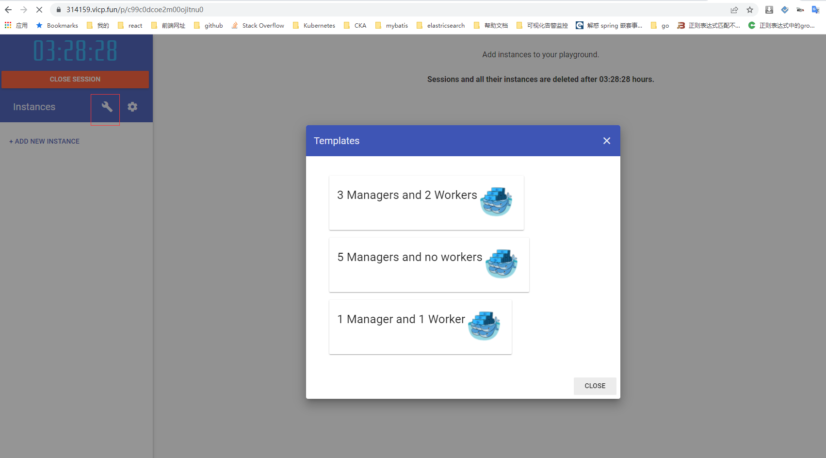Screen dimensions: 826x458
Task: Open the 可视化告警监控 bookmarks folder
Action: pyautogui.click(x=542, y=25)
